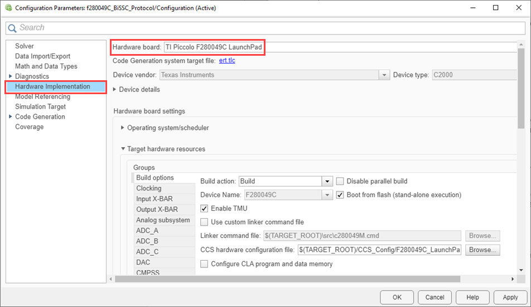
Task: Check Configure CLA program and data memory
Action: coord(204,264)
